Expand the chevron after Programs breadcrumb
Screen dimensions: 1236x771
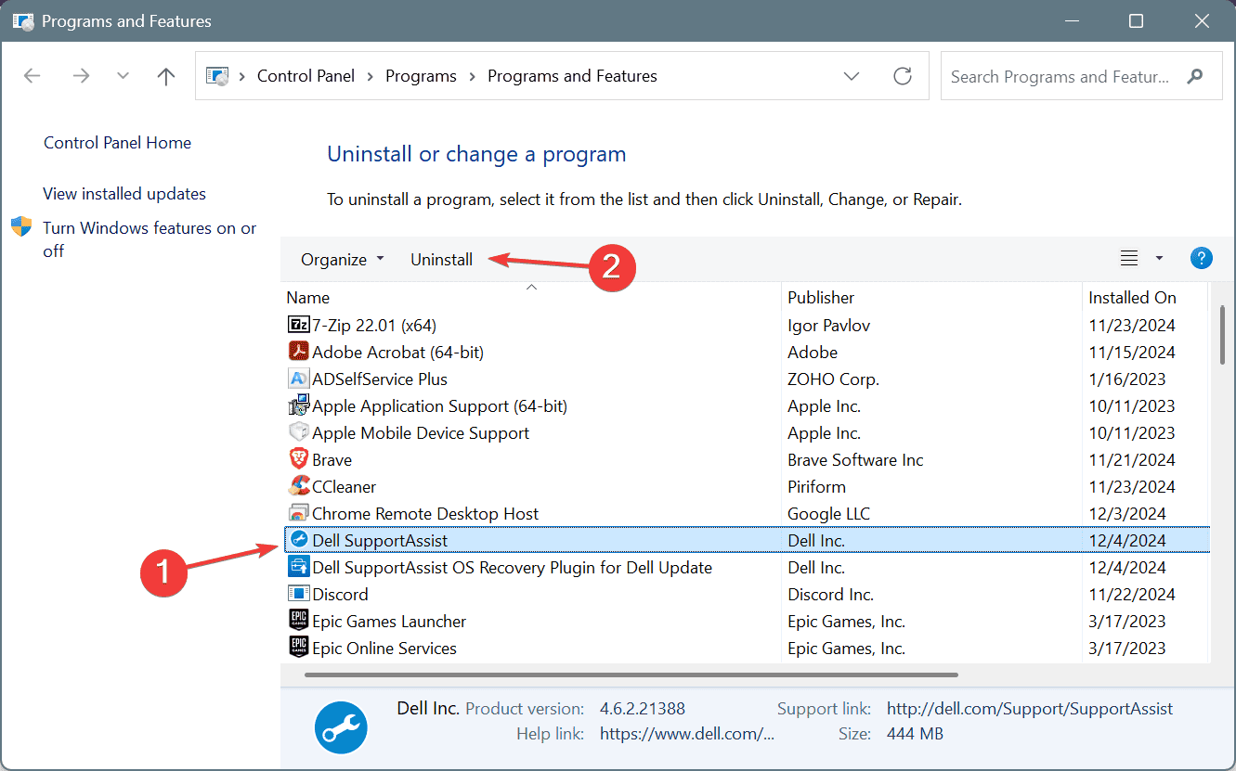click(x=473, y=76)
